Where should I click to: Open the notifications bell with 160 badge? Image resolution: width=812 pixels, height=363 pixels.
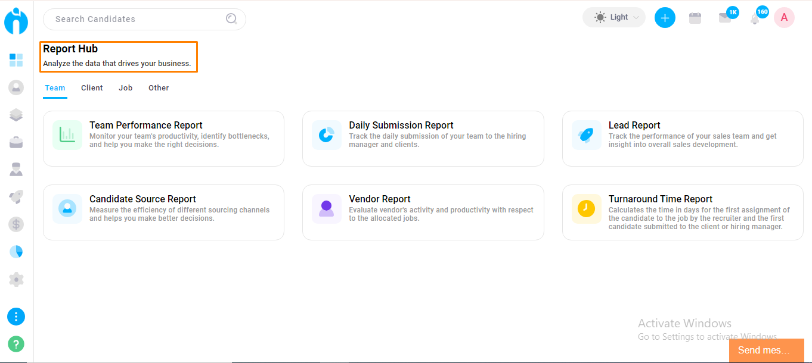755,18
